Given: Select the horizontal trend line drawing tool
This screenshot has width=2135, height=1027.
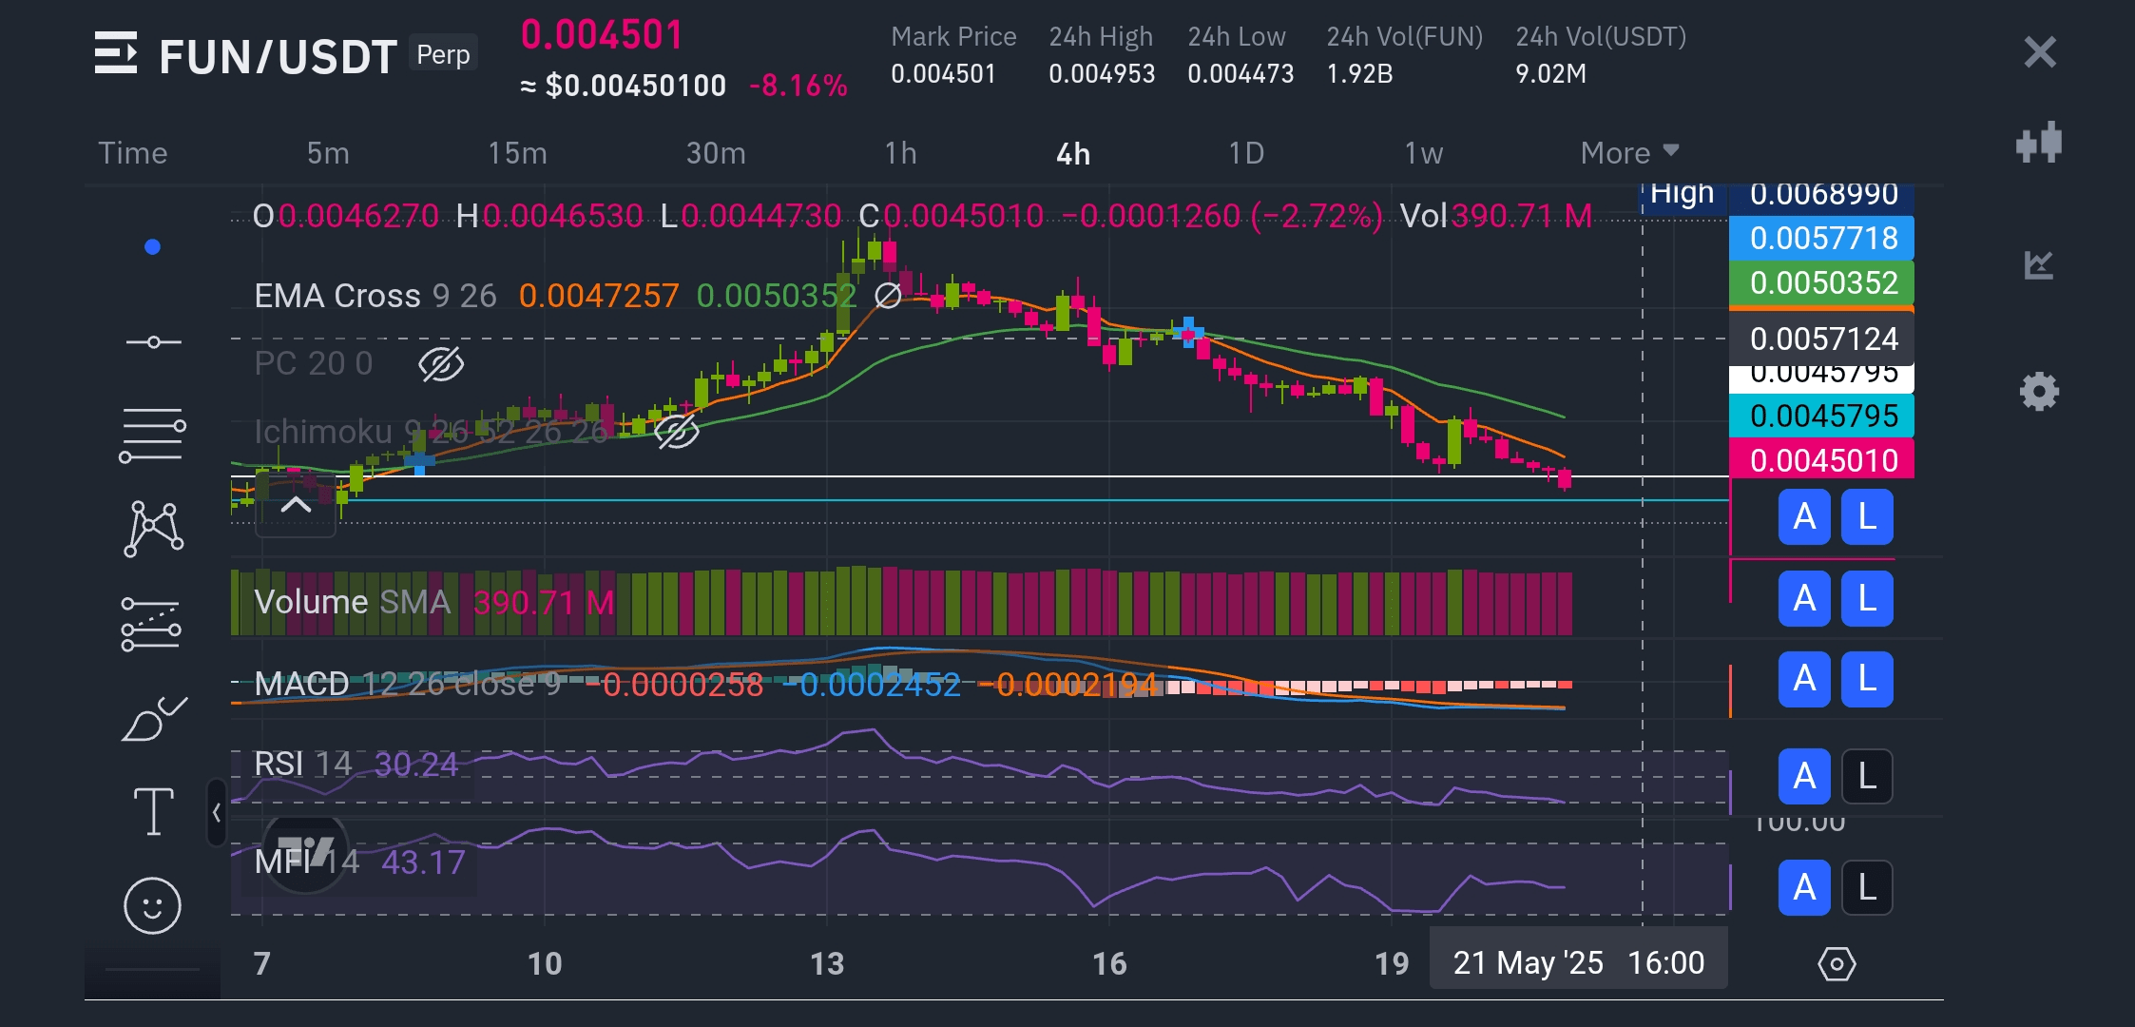Looking at the screenshot, I should pos(153,342).
